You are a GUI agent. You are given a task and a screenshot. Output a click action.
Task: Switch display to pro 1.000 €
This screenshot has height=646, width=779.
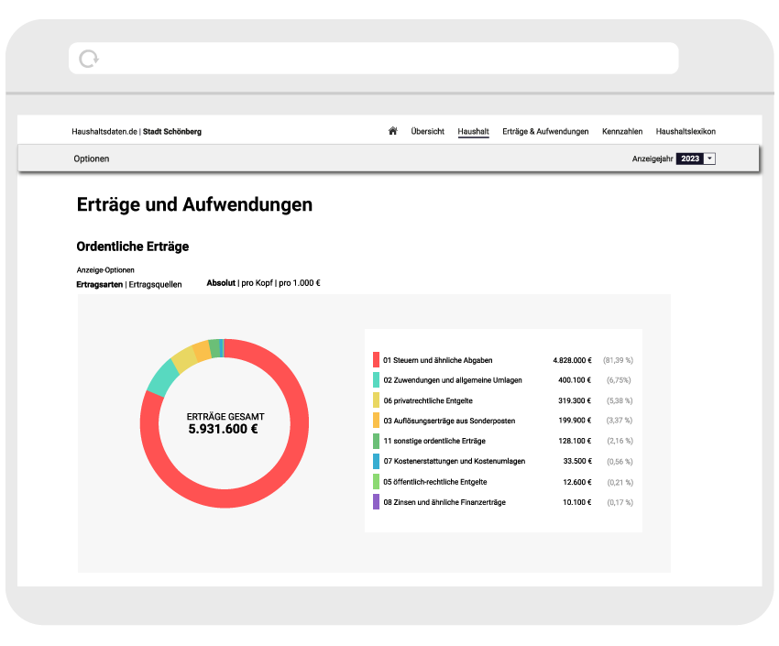[300, 283]
